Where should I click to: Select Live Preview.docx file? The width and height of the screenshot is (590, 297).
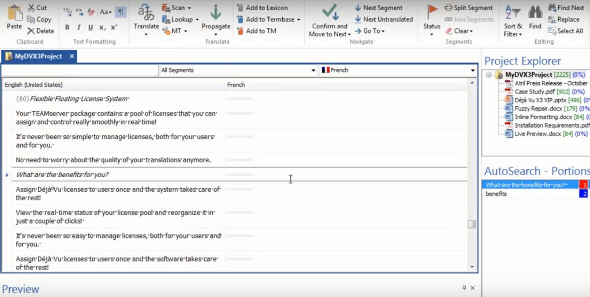coord(546,134)
